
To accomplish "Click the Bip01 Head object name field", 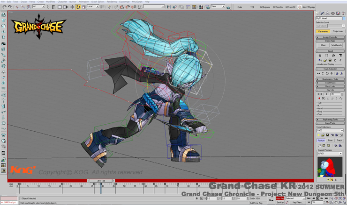I will 327,18.
